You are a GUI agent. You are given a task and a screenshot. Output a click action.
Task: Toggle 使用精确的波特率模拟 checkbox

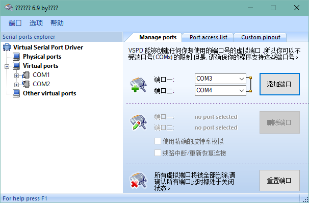click(x=158, y=141)
